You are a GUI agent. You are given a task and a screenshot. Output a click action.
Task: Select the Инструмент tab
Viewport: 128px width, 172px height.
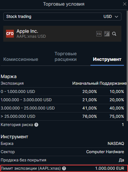point(107,59)
